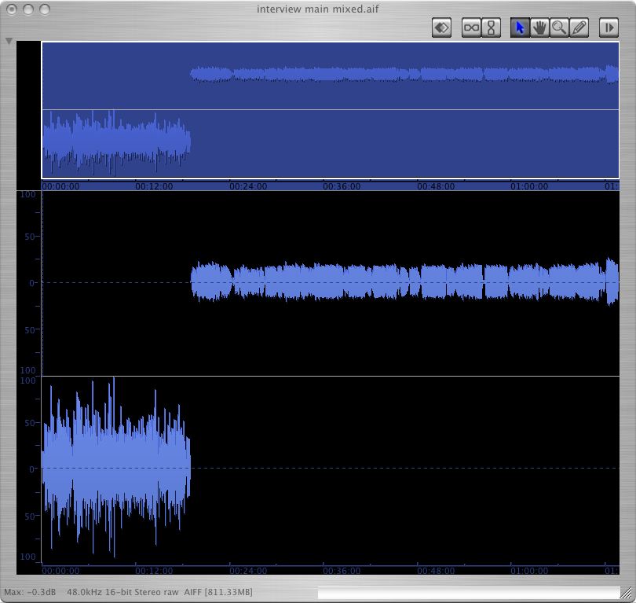The height and width of the screenshot is (603, 636).
Task: Click 00:36:00 on the bottom time ruler
Action: 342,571
